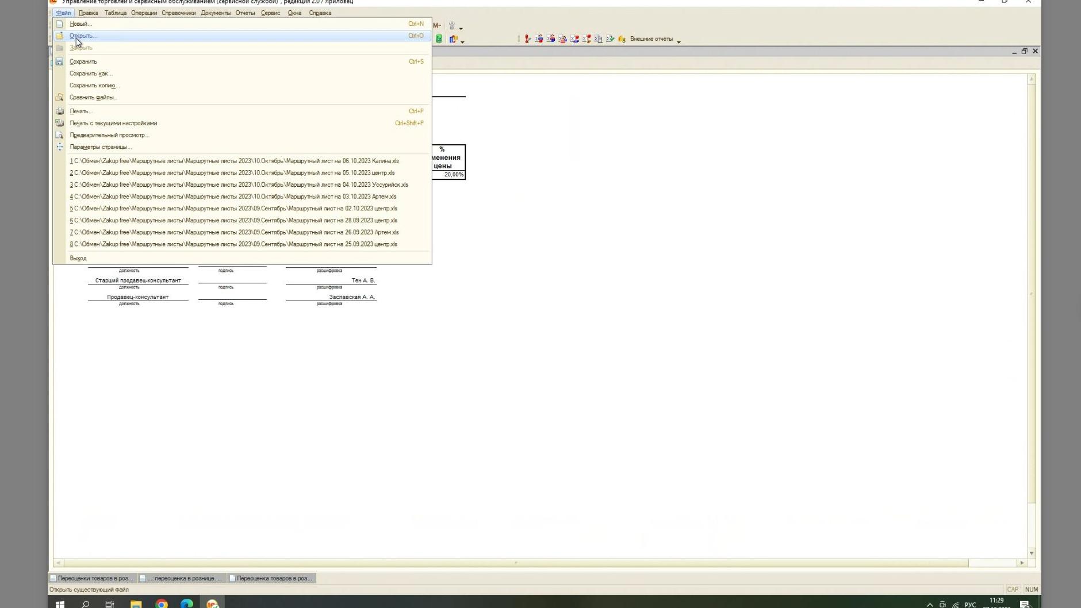
Task: Choose Новый... in File menu
Action: point(242,24)
